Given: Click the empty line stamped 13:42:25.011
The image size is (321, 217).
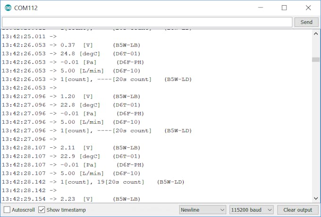Looking at the screenshot, I should [29, 36].
